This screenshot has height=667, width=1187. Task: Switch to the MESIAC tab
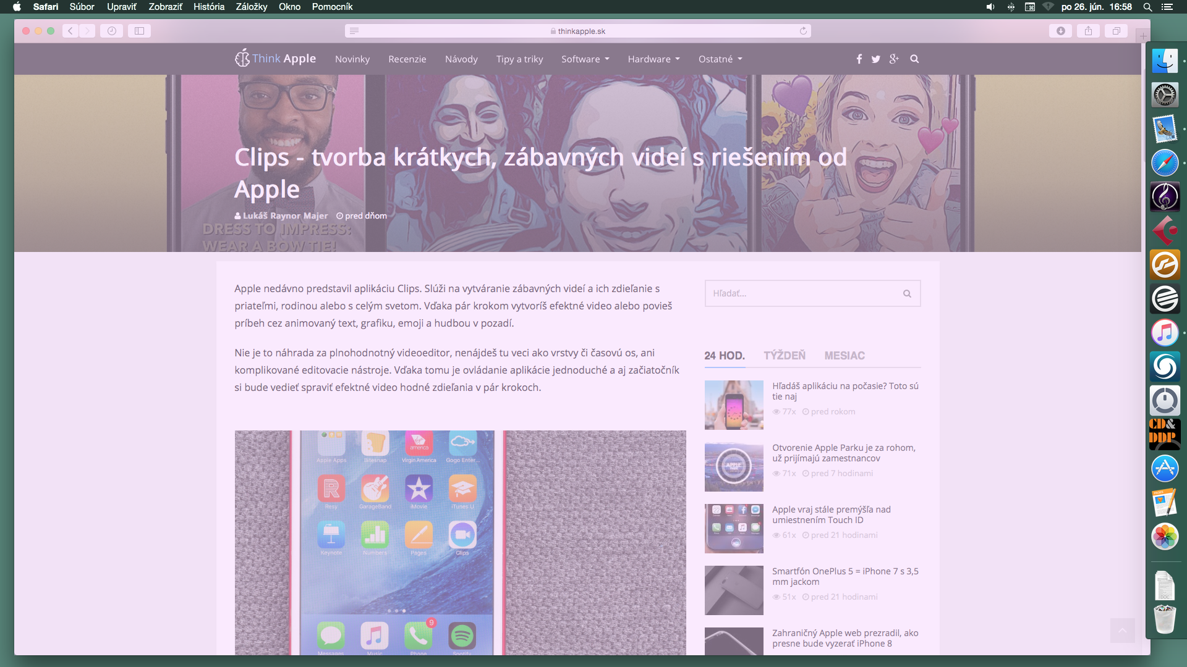(x=845, y=356)
